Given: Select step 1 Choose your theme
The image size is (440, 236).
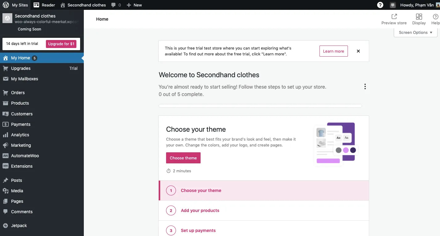Looking at the screenshot, I should tap(264, 190).
